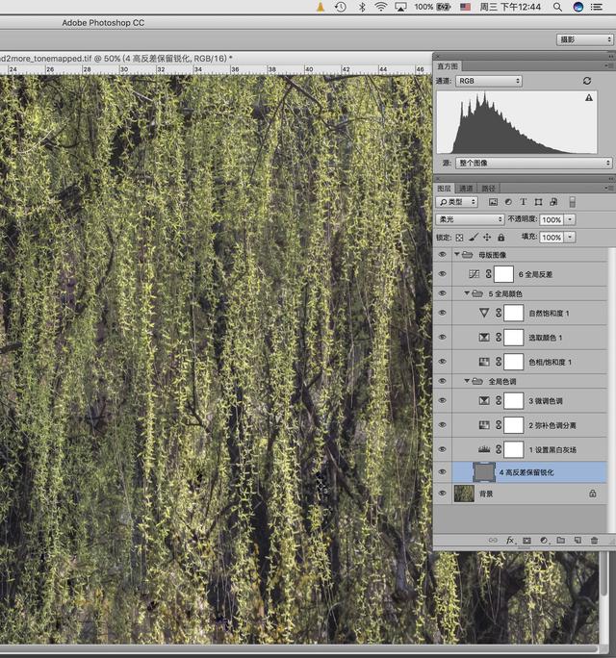Filter layers by text type (T icon)

tap(524, 202)
